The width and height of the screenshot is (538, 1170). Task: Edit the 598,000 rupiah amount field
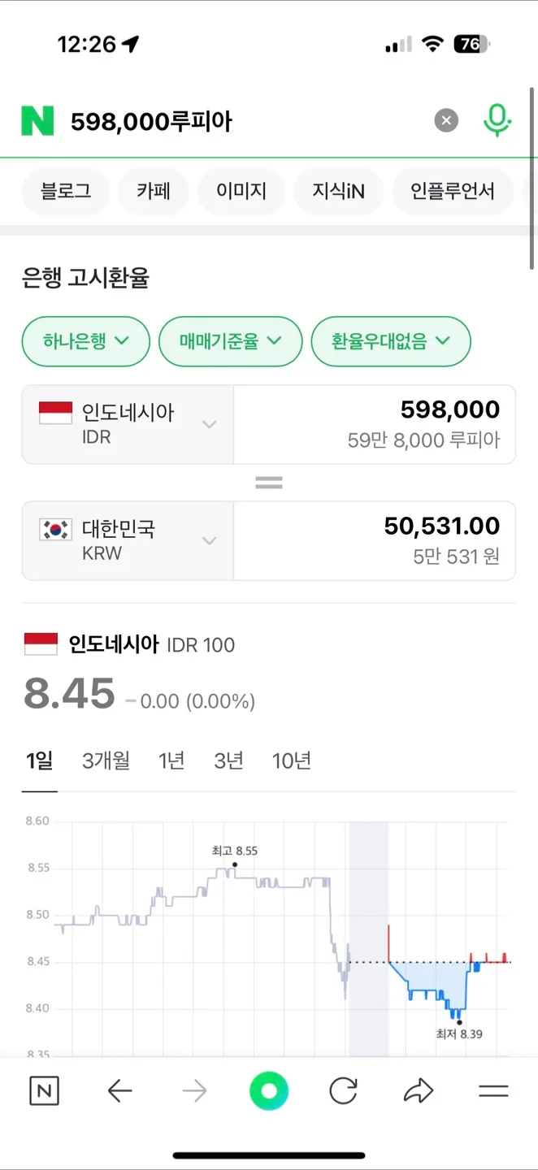375,424
